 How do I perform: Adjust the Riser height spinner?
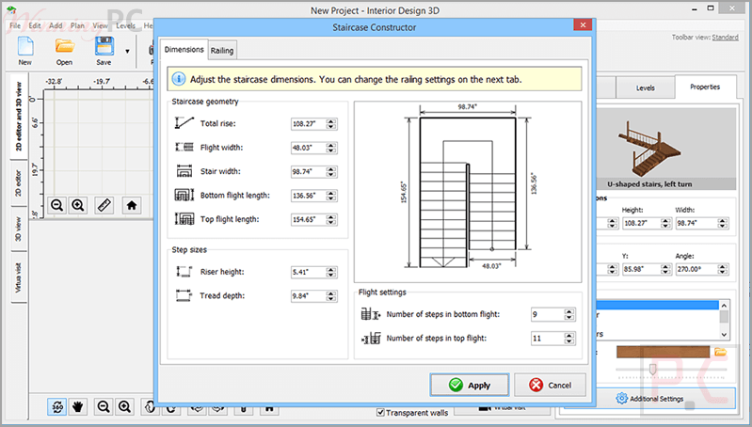(x=331, y=272)
